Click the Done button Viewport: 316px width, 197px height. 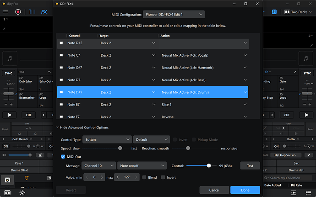[245, 190]
